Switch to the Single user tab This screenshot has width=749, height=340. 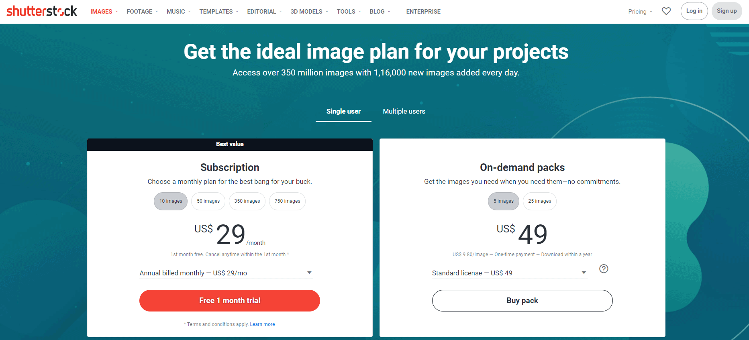click(x=343, y=111)
